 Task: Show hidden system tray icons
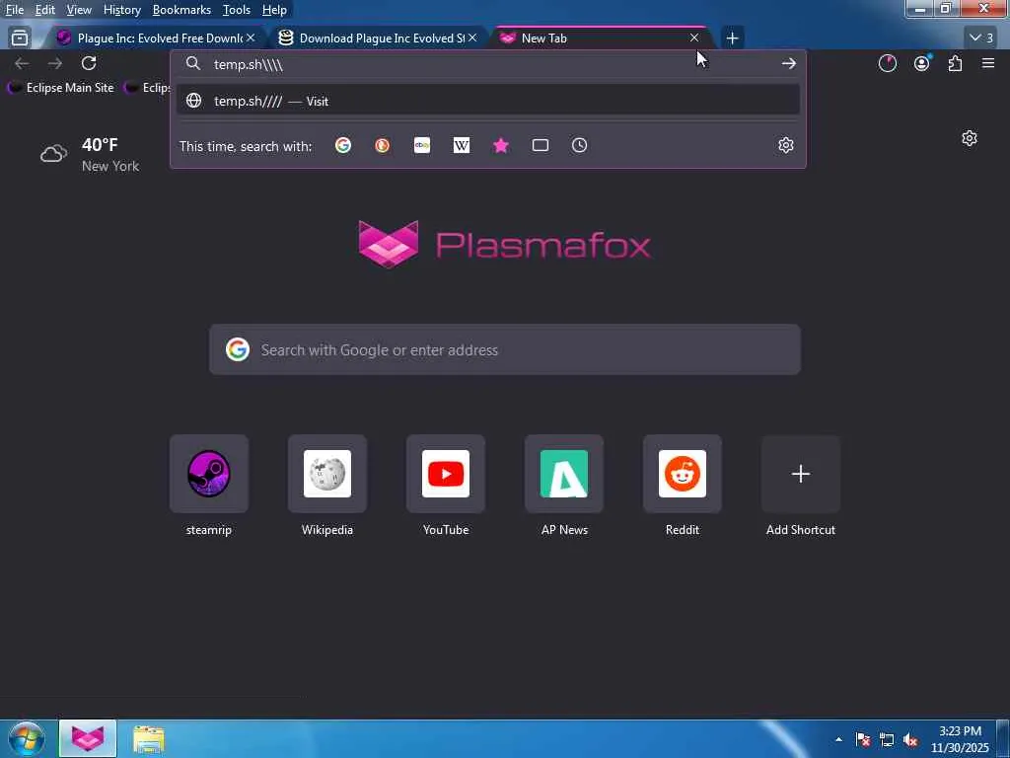click(x=838, y=739)
